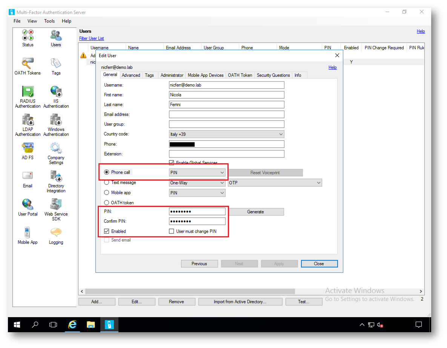Select the OATH token radio button
447x348 pixels.
[x=107, y=203]
